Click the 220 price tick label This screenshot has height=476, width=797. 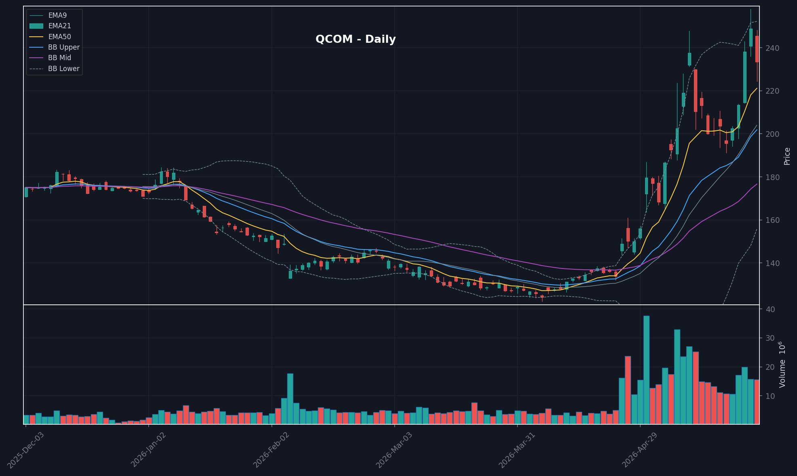772,91
